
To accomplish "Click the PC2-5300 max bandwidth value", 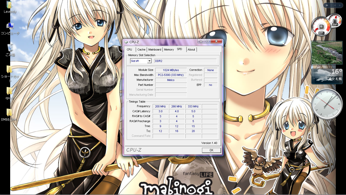I will coord(171,75).
